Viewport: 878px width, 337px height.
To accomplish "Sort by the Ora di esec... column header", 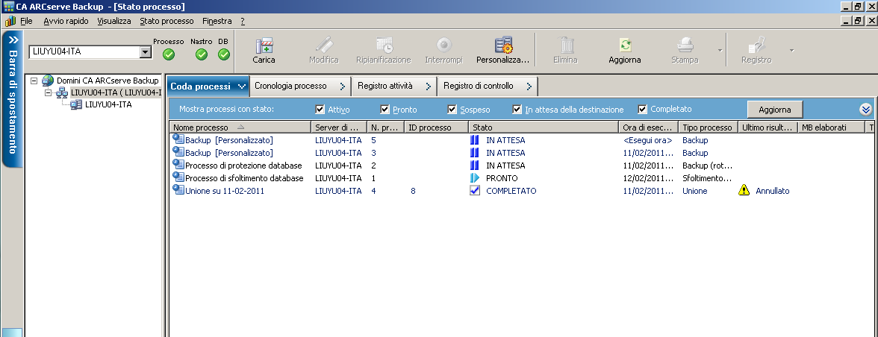I will pos(648,127).
